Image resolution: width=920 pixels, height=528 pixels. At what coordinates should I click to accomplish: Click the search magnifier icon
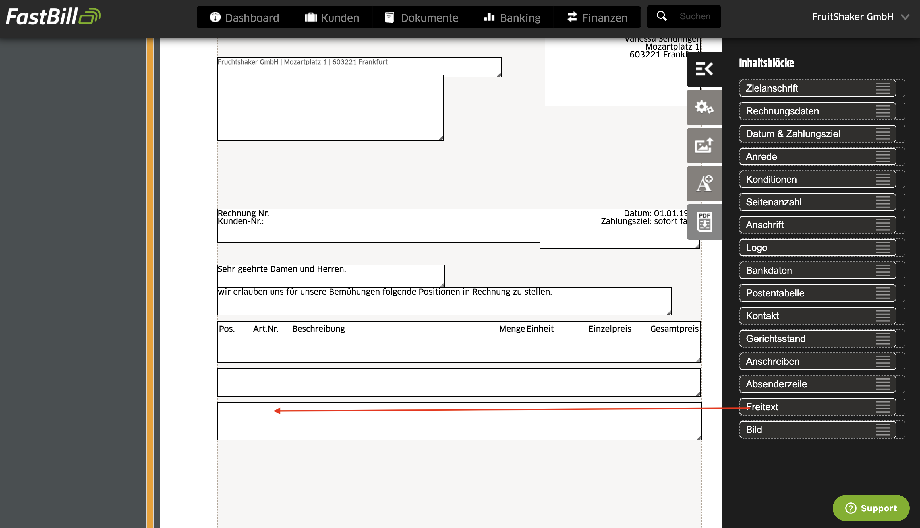coord(662,16)
